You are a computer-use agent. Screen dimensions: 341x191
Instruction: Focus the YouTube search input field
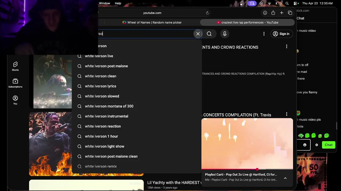point(145,34)
